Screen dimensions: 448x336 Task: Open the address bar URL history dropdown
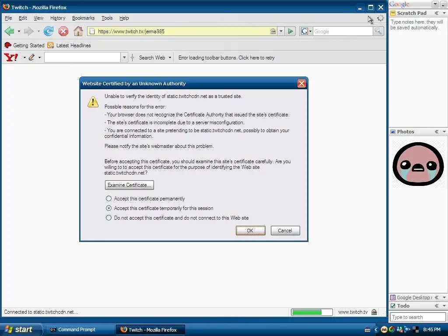pyautogui.click(x=281, y=31)
